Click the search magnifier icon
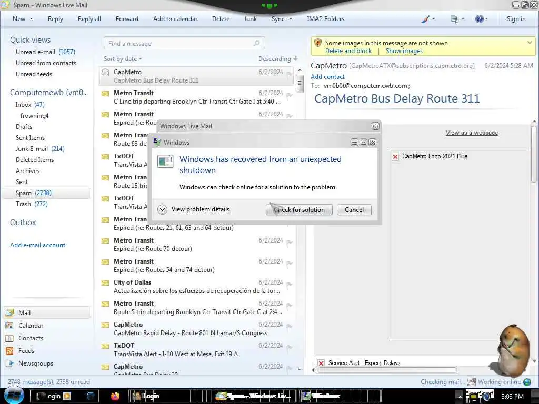This screenshot has height=404, width=539. [x=256, y=43]
